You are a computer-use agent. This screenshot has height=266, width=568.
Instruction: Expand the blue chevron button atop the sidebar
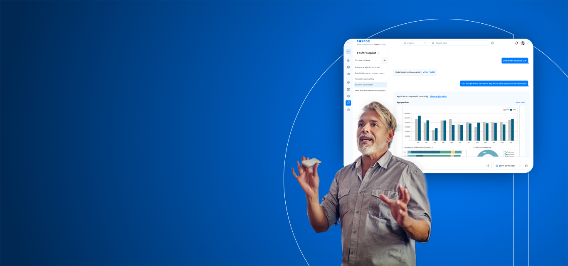(348, 52)
